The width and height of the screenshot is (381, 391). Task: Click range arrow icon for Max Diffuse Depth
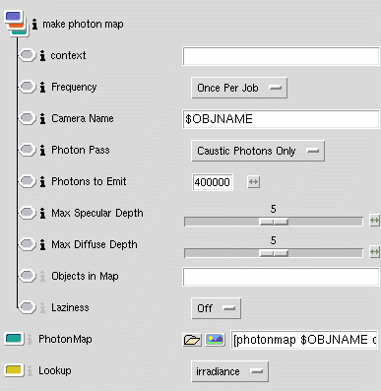pos(374,252)
